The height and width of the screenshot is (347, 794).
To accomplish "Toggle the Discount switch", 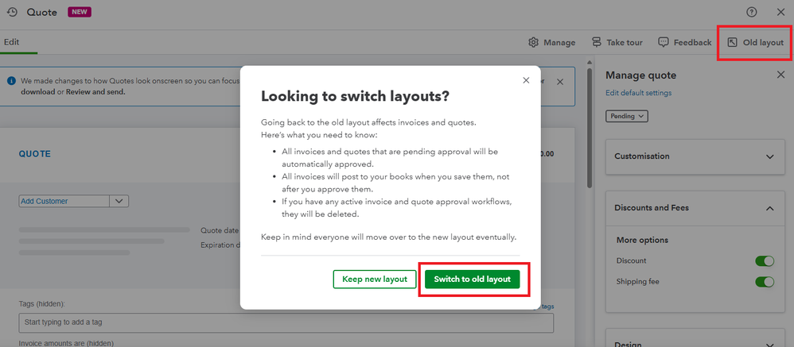I will coord(764,260).
